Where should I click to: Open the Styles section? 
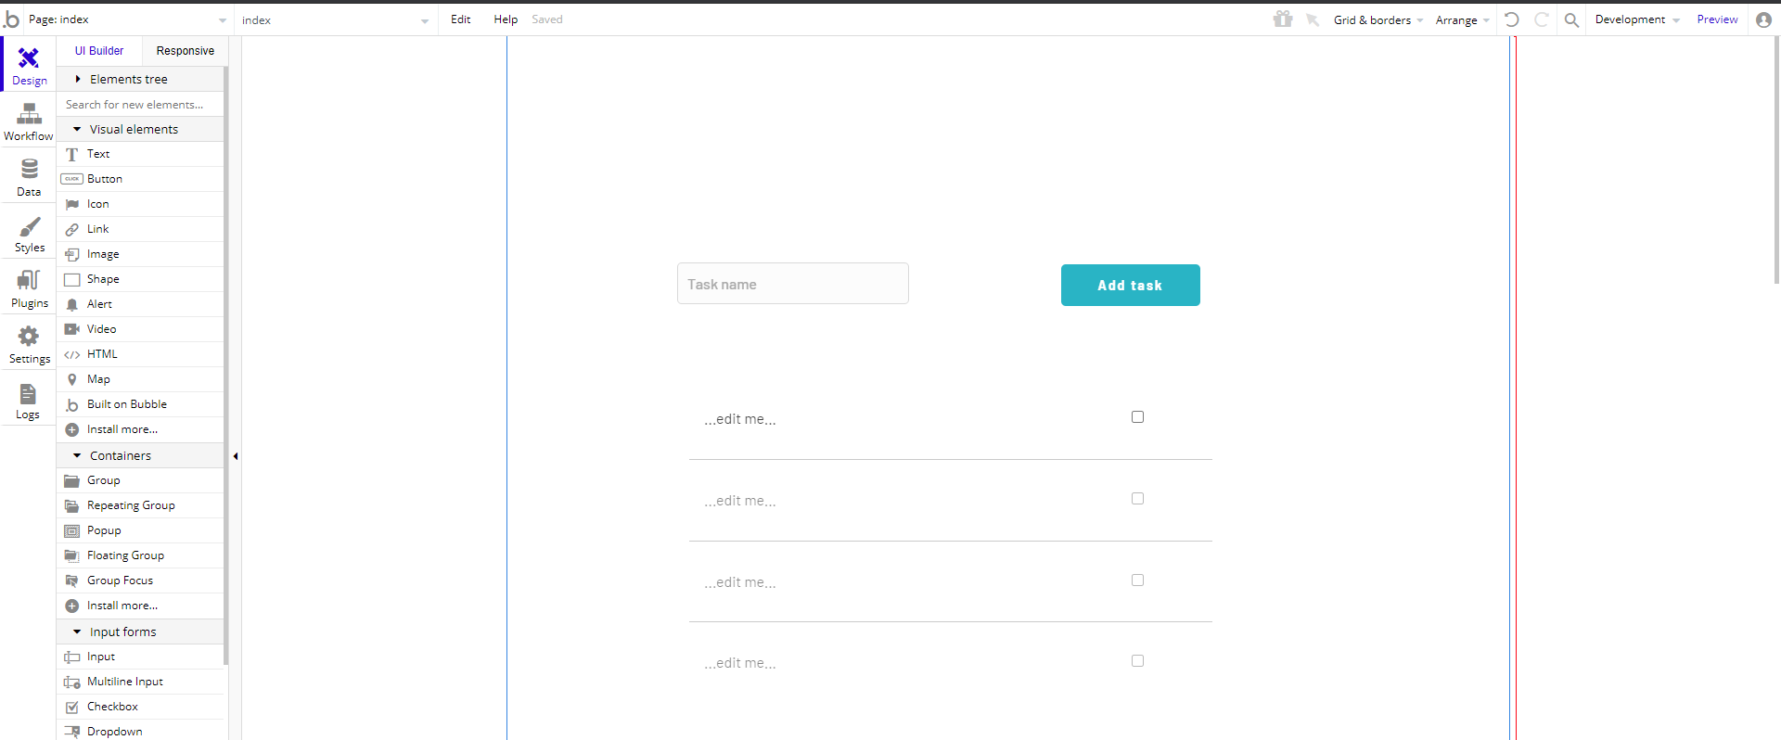click(x=29, y=234)
